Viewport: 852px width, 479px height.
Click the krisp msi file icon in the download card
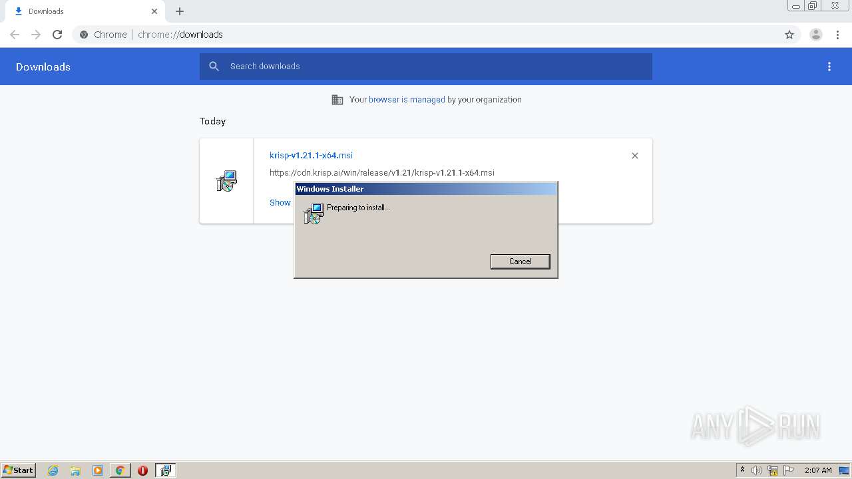(x=226, y=181)
